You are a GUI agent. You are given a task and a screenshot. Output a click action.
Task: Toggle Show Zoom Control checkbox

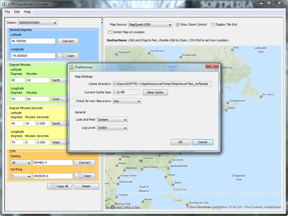pos(177,25)
